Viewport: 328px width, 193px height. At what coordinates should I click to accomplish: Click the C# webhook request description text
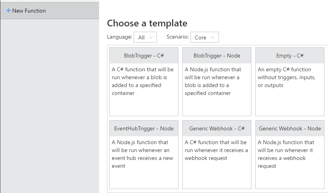click(216, 150)
